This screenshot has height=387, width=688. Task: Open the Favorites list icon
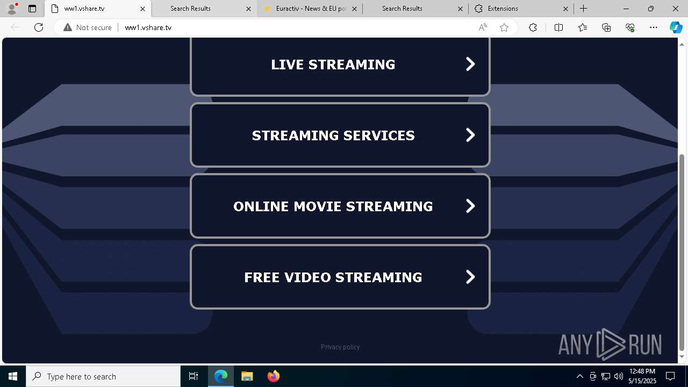583,27
